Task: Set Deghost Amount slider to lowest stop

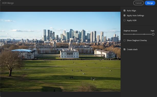Action: click(x=124, y=34)
